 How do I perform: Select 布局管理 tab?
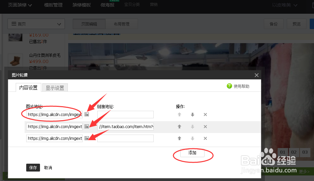[122, 24]
